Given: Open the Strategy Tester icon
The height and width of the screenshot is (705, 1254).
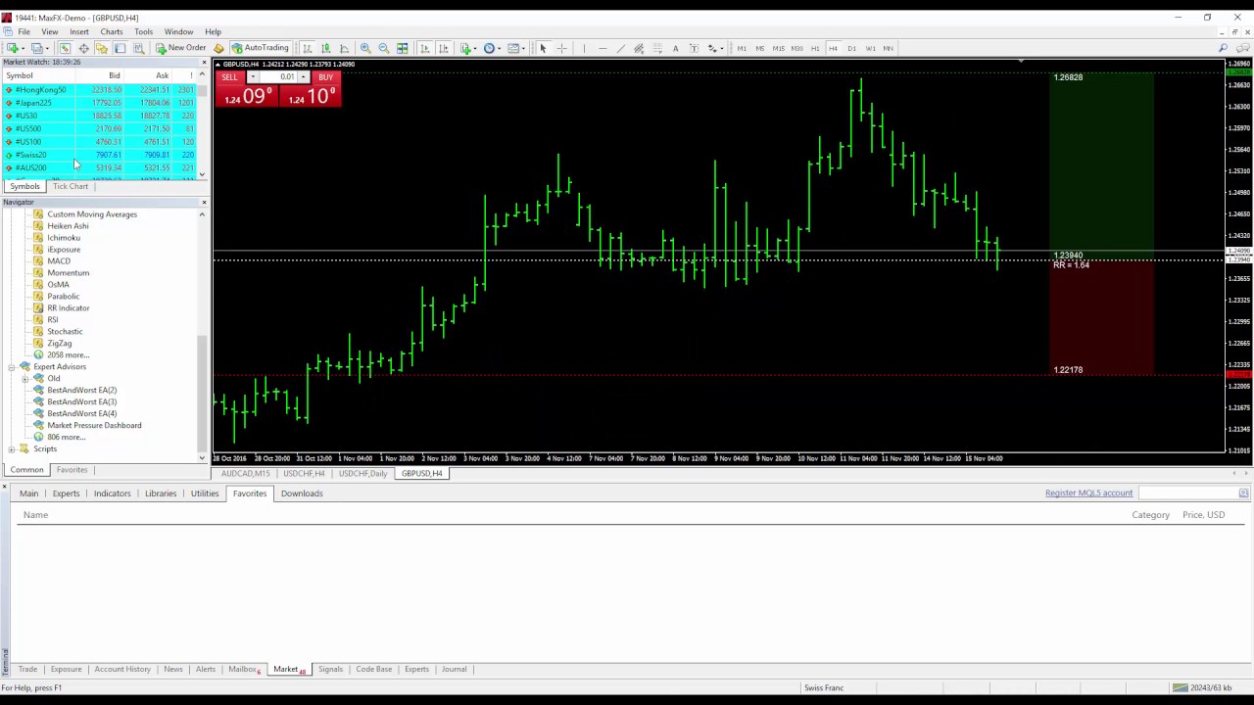Looking at the screenshot, I should (138, 48).
